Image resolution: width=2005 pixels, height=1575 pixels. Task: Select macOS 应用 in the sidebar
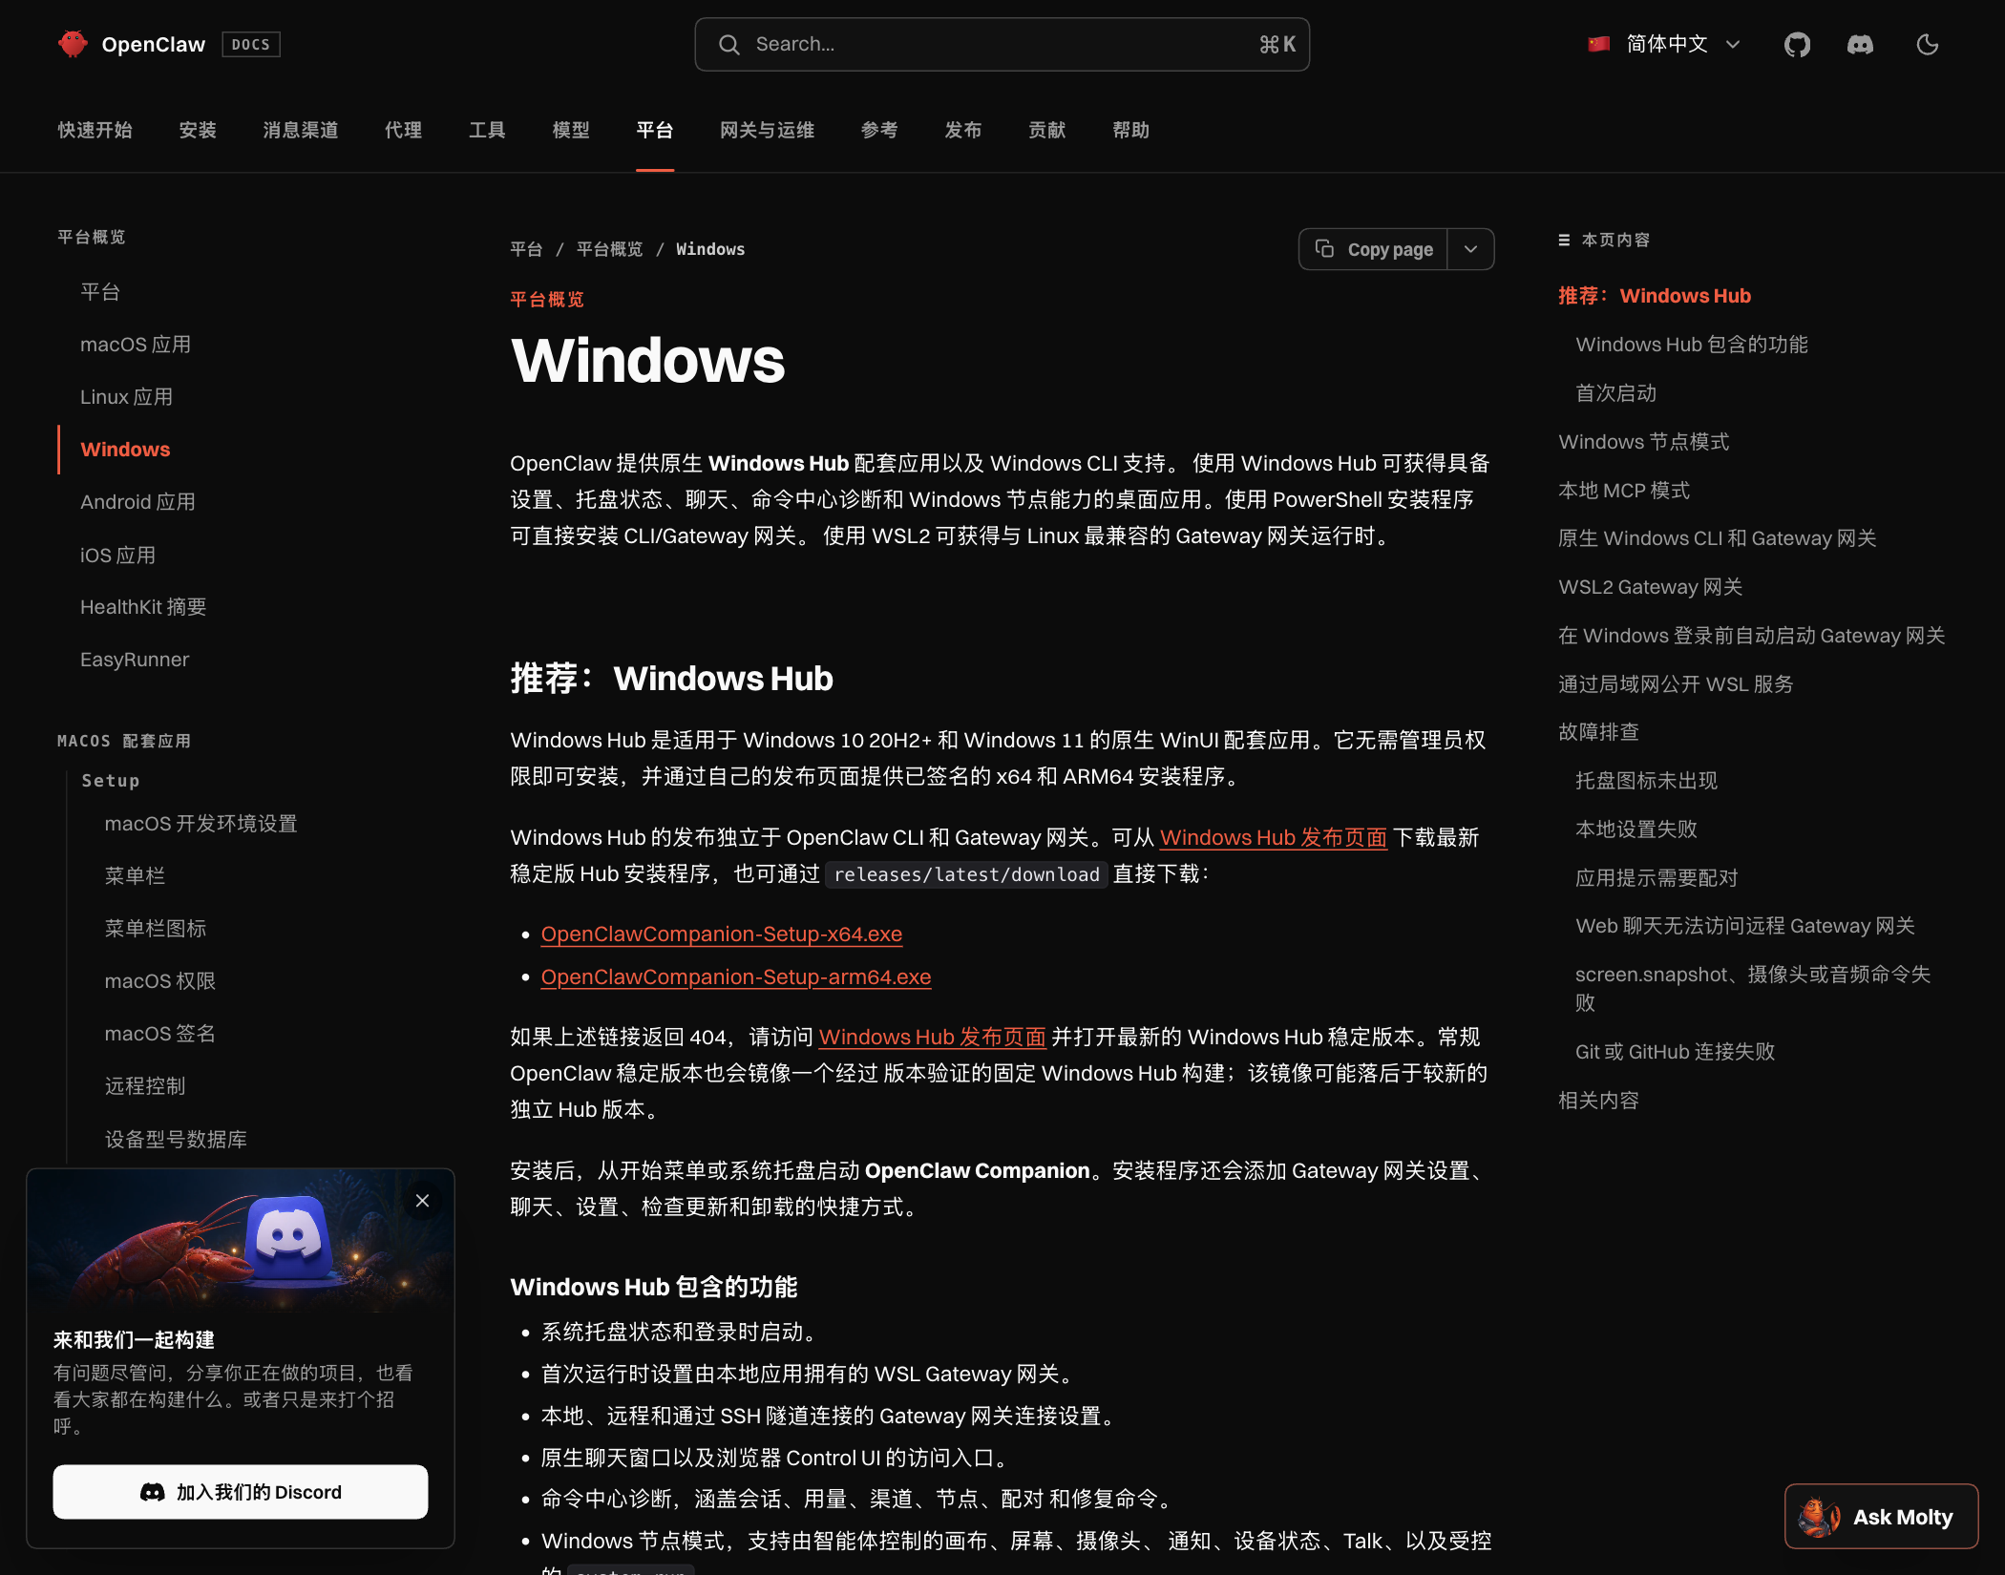136,345
